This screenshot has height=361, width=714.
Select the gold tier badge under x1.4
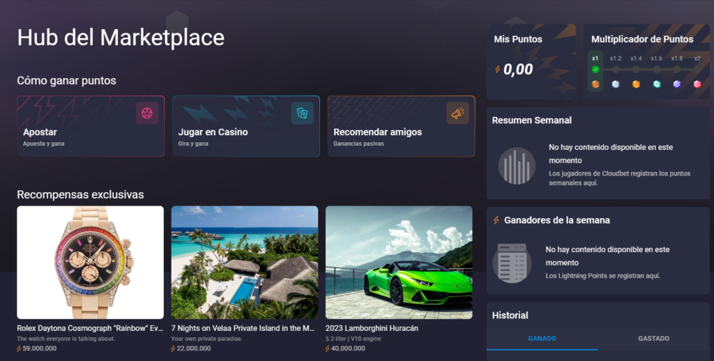pyautogui.click(x=636, y=84)
